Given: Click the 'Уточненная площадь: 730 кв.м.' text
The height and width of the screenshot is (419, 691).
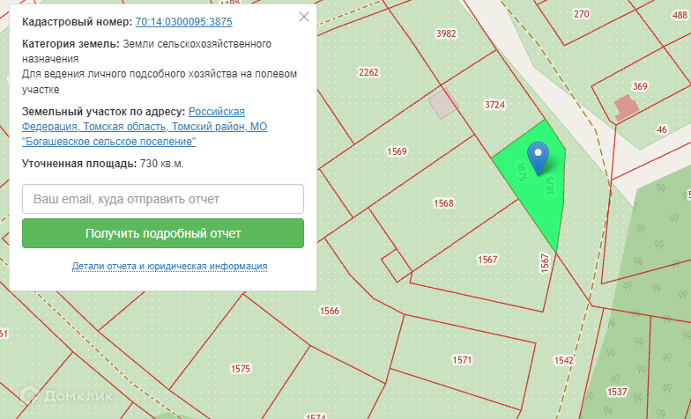Looking at the screenshot, I should point(102,164).
